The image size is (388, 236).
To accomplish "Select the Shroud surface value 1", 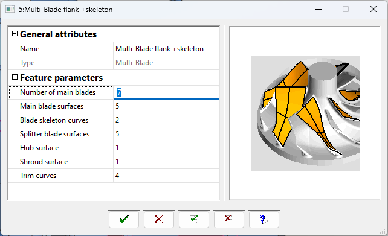I will click(117, 162).
